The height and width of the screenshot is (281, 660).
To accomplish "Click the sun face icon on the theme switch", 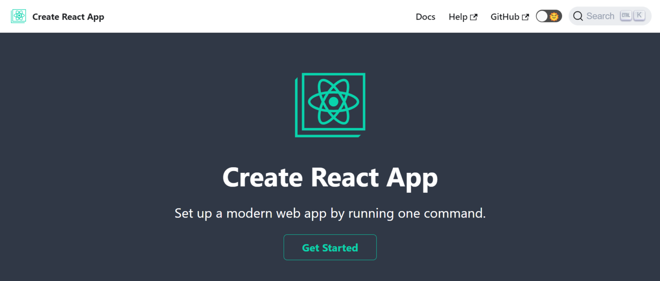I will 554,16.
